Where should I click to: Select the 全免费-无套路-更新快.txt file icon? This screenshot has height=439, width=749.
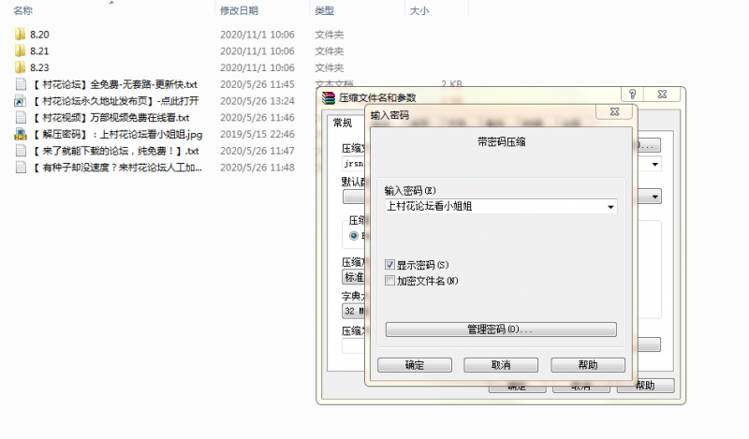[x=21, y=84]
